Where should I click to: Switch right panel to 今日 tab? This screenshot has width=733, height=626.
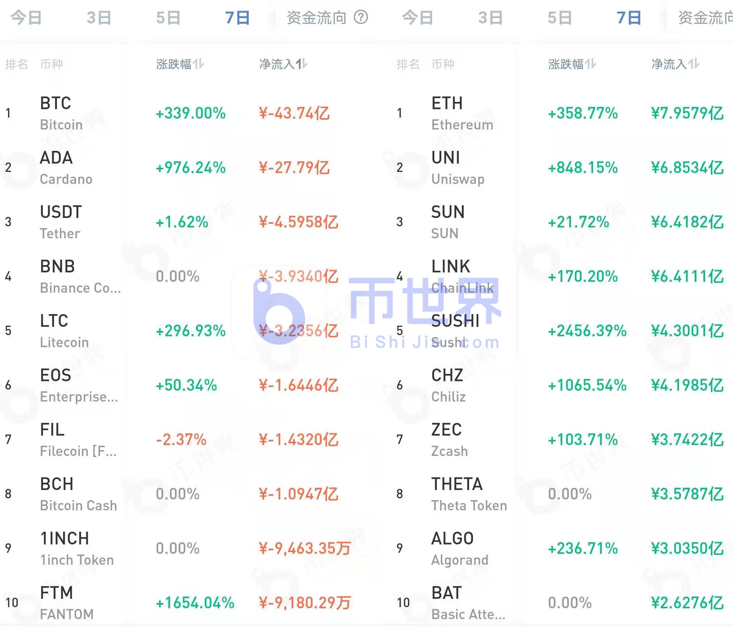[418, 18]
